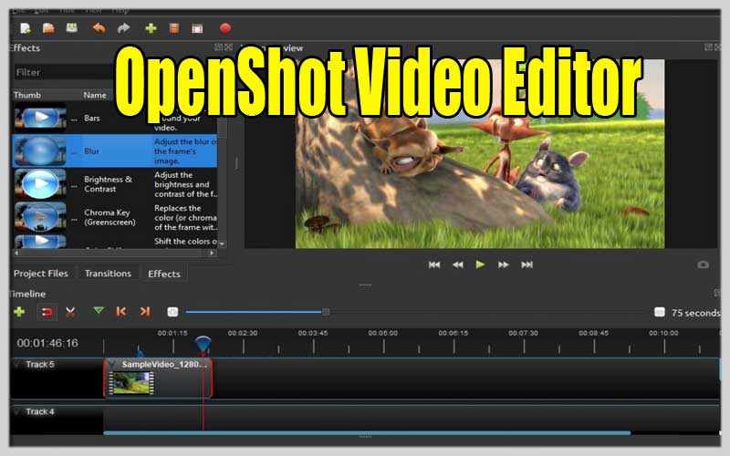Select the SampleVideo_1280 clip on Track 5
Screen dimensions: 730x456
(158, 378)
